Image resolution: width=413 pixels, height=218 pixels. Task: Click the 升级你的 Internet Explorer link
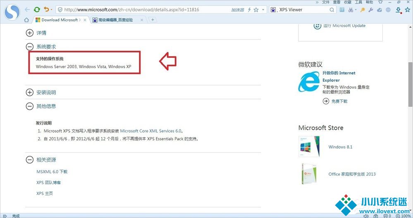coord(339,76)
